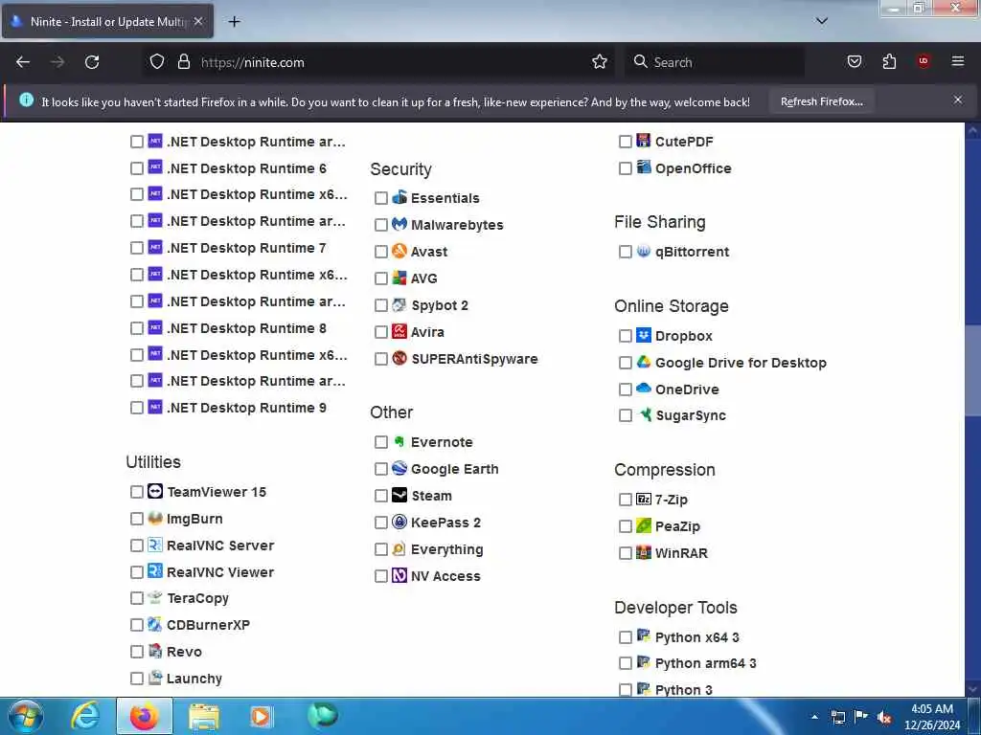Open Windows Explorer folder in taskbar

[204, 716]
